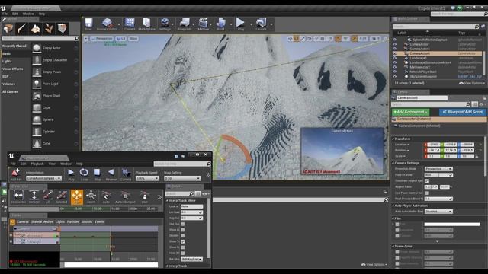Image resolution: width=488 pixels, height=274 pixels.
Task: Toggle visibility of CameraActor1 in World Outliner
Action: pyautogui.click(x=395, y=44)
